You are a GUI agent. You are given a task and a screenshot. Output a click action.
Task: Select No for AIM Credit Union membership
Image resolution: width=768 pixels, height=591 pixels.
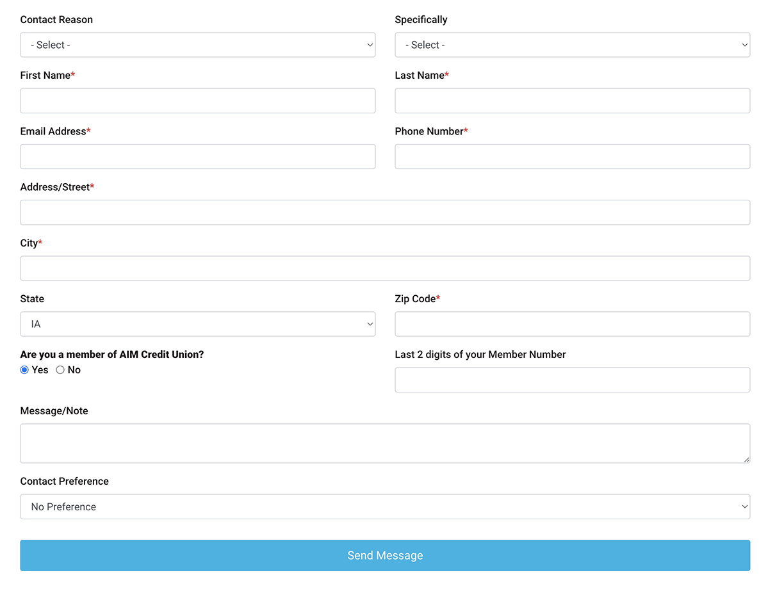[59, 369]
